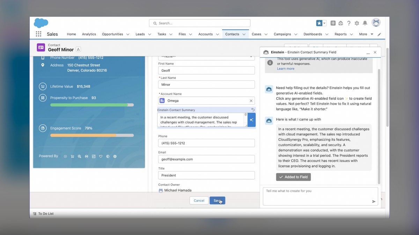
Task: Open the To Do List utility
Action: point(43,214)
